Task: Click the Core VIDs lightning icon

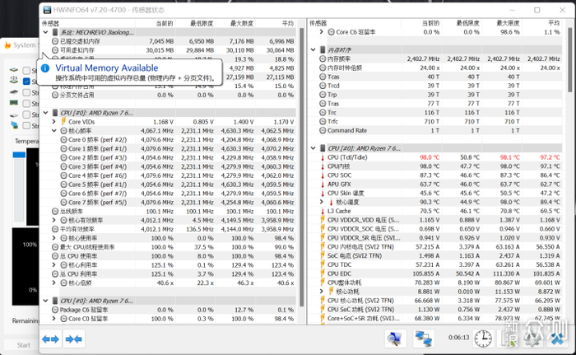Action: pos(63,122)
